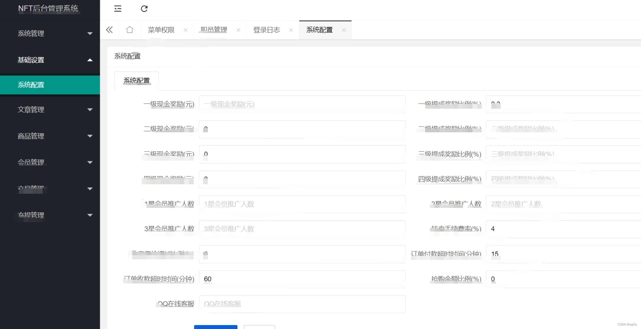
Task: Switch to the 登录日志 tab
Action: coord(266,30)
